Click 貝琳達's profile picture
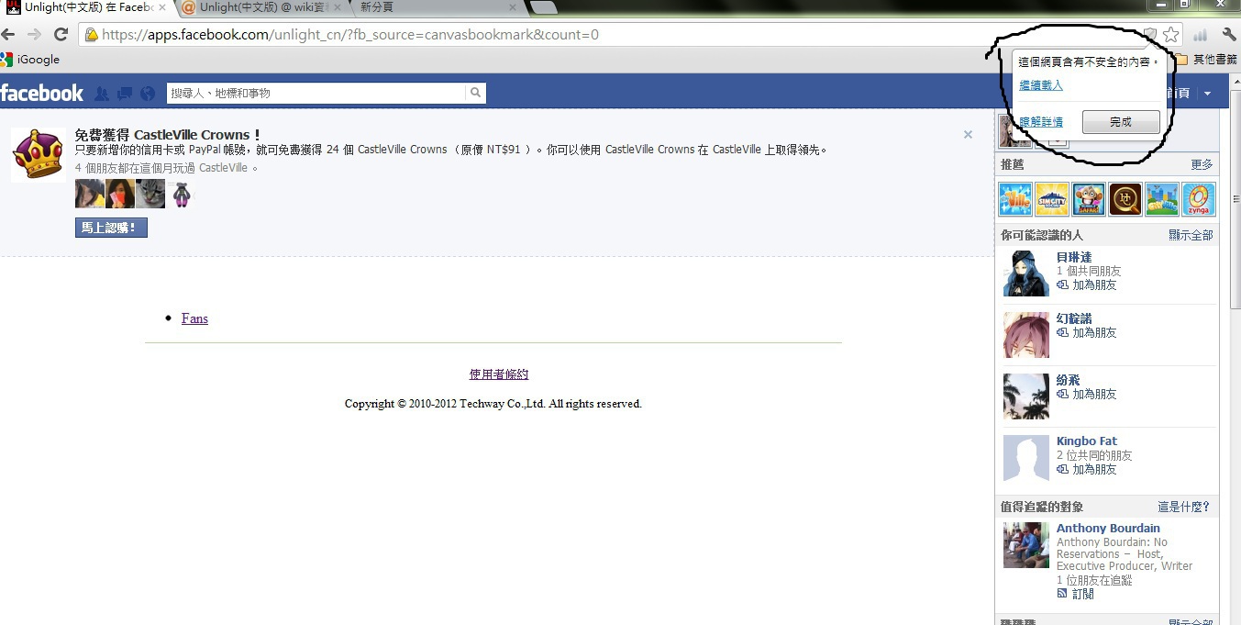 (x=1026, y=273)
